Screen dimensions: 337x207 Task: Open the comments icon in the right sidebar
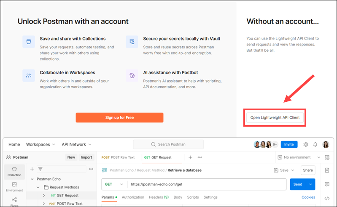click(327, 184)
